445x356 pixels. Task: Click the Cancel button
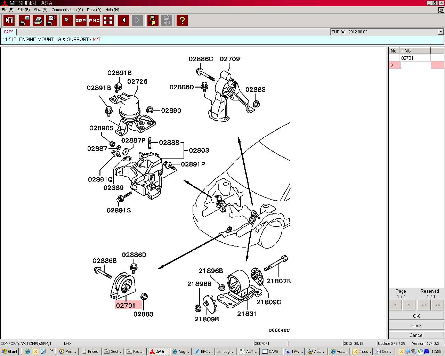click(x=416, y=335)
